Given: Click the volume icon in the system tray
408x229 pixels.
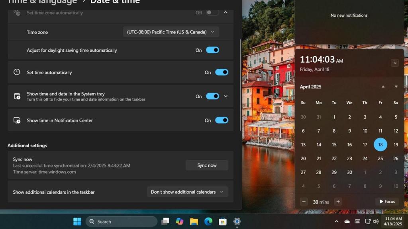Looking at the screenshot, I should [376, 221].
